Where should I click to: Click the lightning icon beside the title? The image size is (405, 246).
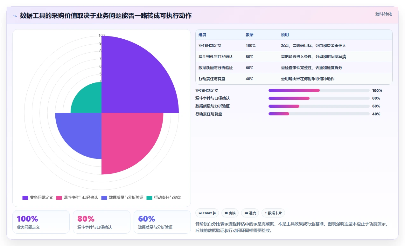[15, 16]
